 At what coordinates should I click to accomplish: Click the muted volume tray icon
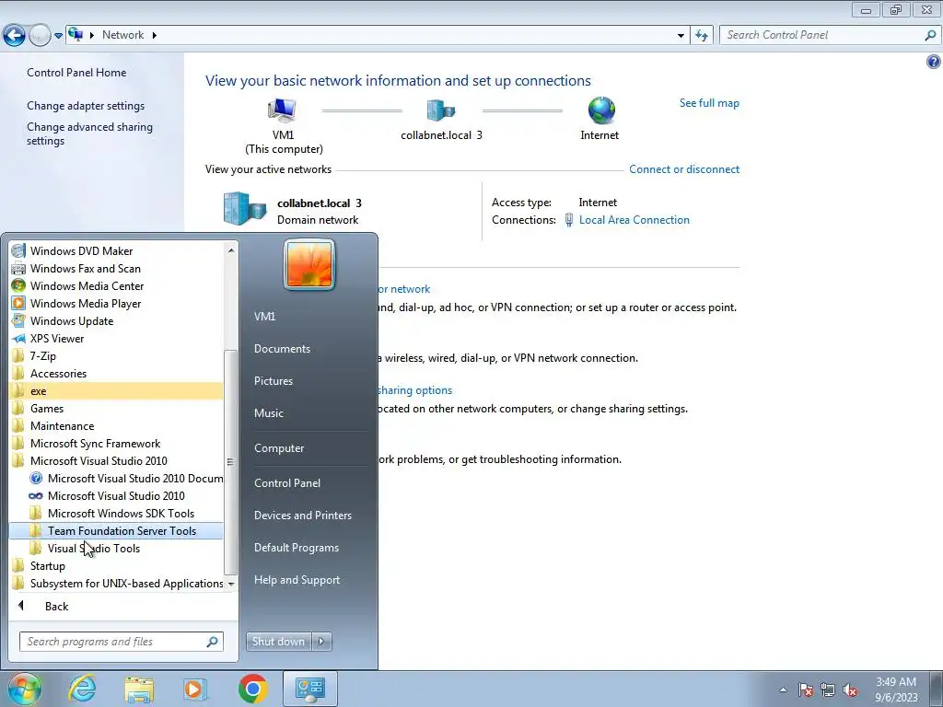850,690
